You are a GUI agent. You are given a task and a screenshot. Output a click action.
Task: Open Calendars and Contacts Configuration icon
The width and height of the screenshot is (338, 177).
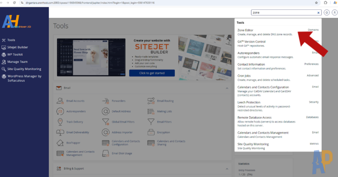pos(106,143)
